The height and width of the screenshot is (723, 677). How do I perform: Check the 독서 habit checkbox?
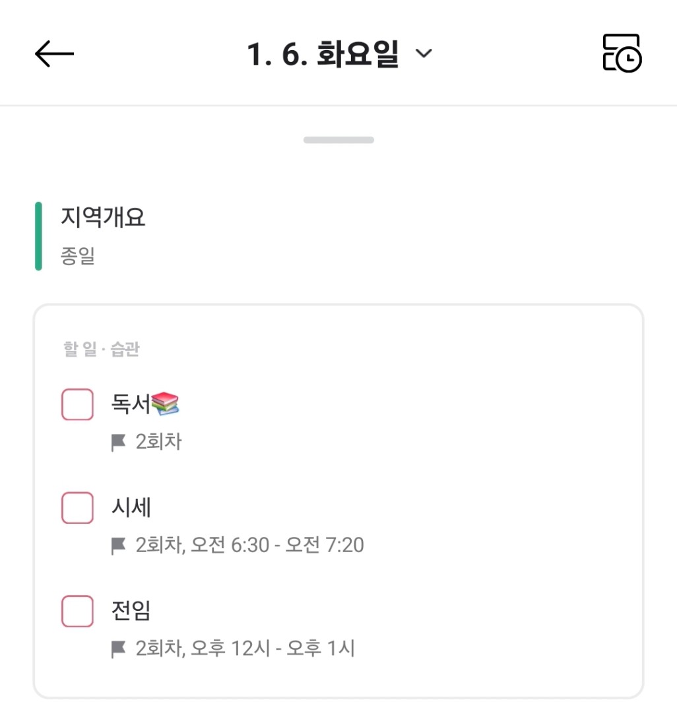tap(77, 404)
